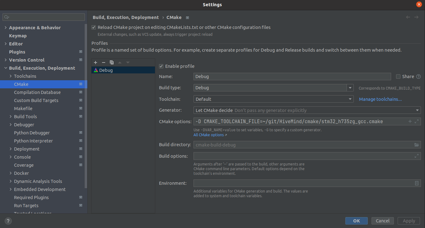
Task: Click the Cancel button
Action: pyautogui.click(x=383, y=221)
